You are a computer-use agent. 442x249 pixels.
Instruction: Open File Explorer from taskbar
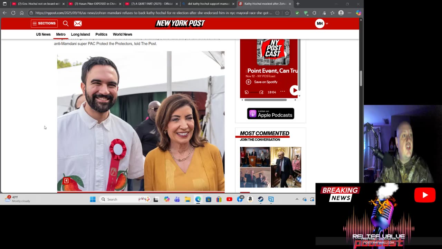click(188, 199)
